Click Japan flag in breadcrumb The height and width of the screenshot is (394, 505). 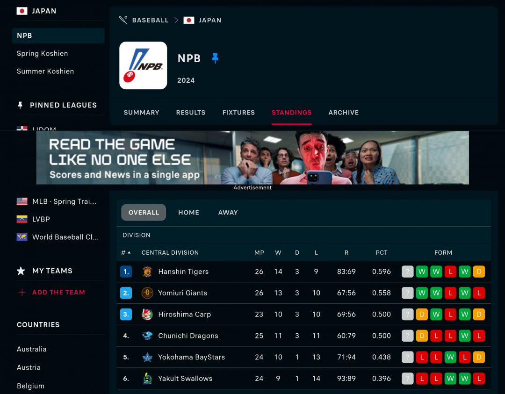pyautogui.click(x=189, y=20)
